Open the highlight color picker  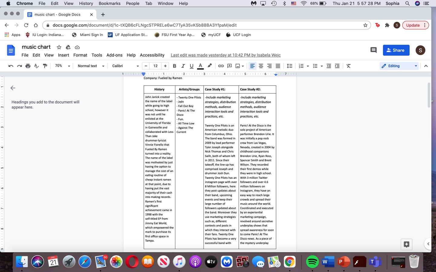coord(210,66)
